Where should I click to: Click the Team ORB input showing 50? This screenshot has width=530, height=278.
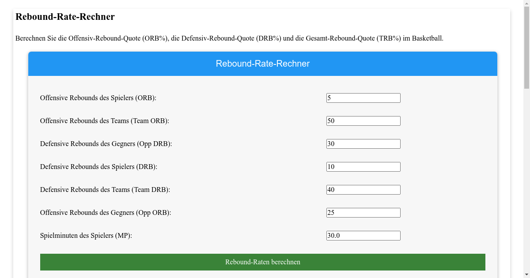[363, 120]
